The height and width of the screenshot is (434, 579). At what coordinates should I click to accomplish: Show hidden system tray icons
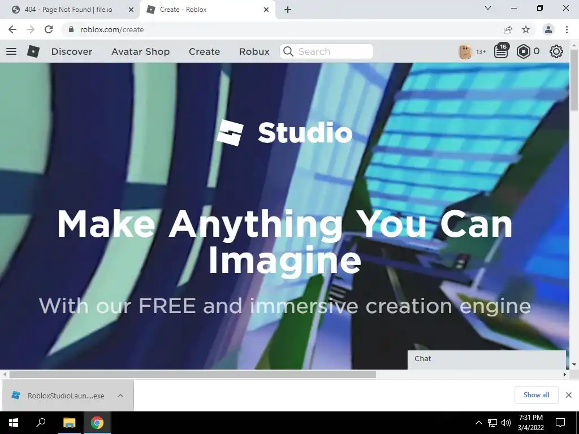click(478, 423)
